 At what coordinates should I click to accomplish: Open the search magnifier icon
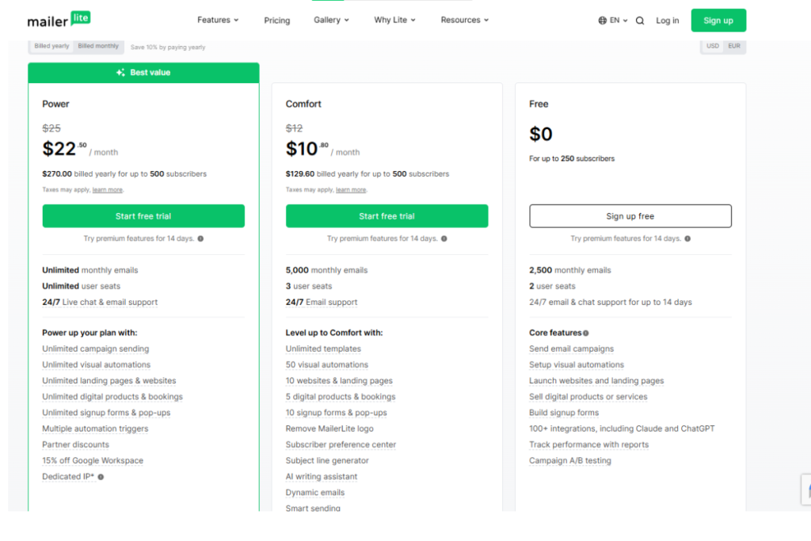click(640, 21)
